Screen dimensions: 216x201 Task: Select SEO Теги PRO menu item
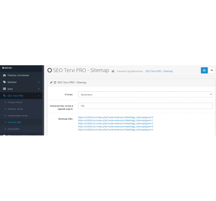click(x=21, y=96)
